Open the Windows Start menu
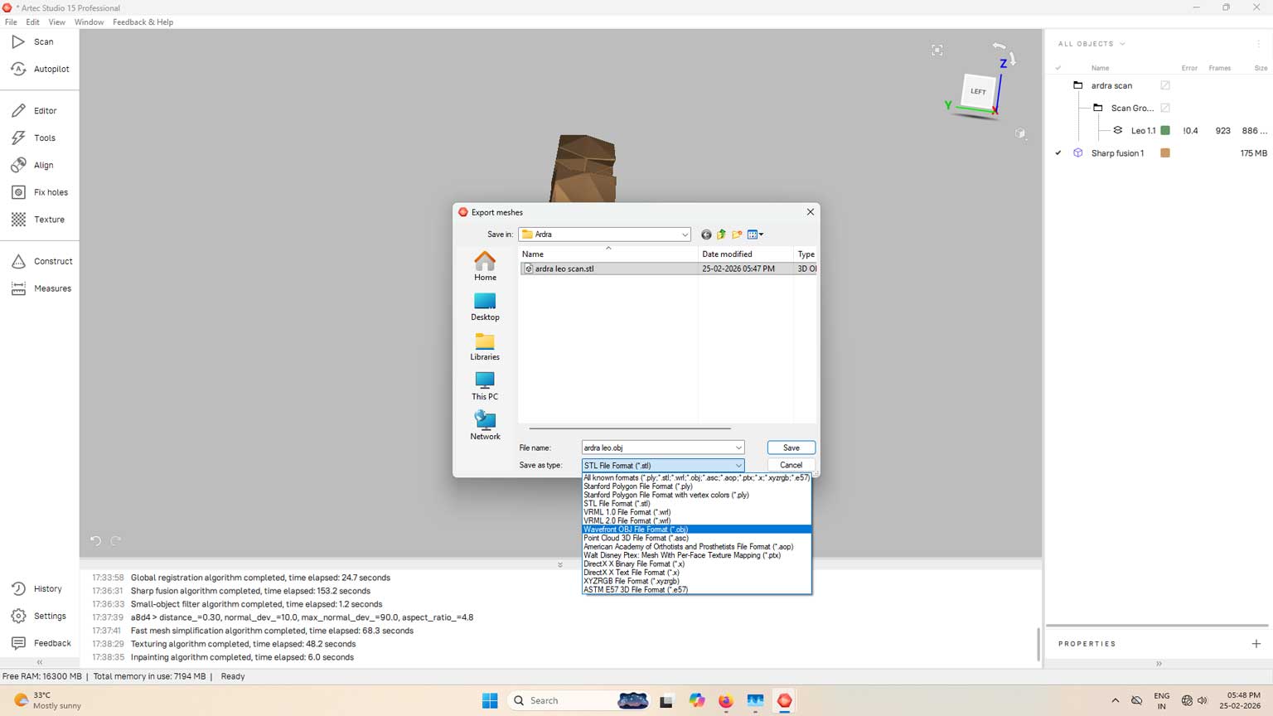This screenshot has height=716, width=1273. pos(490,700)
